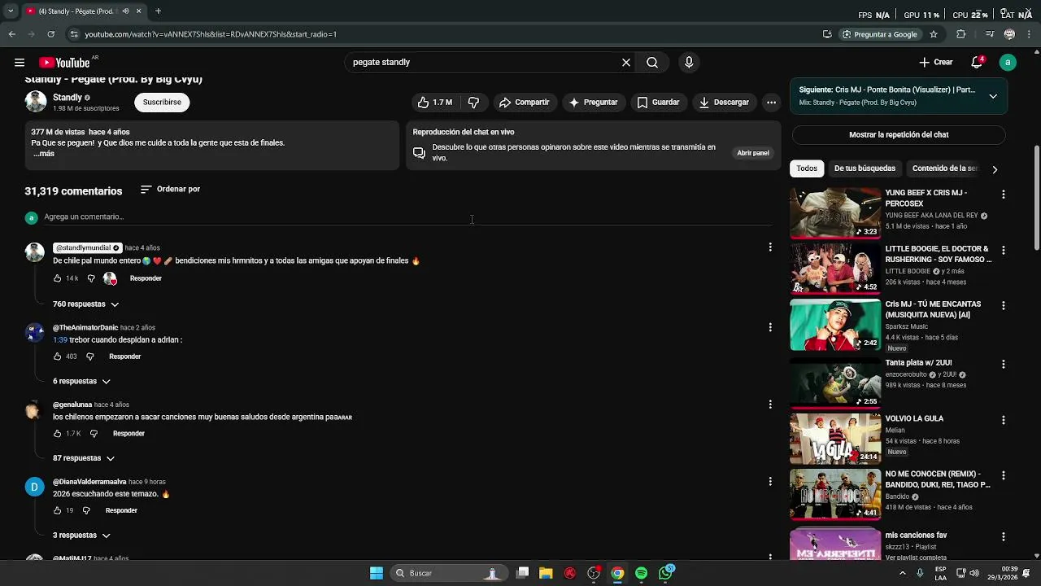
Task: Collapse the Siguiente mix playlist panel
Action: pyautogui.click(x=993, y=96)
